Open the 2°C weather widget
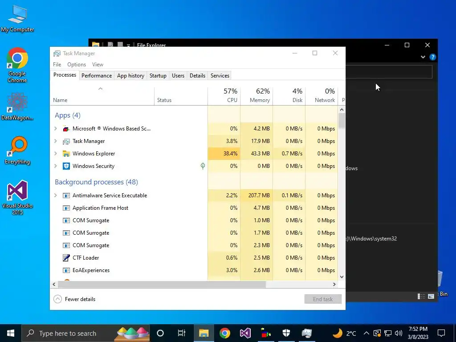The height and width of the screenshot is (342, 456). pyautogui.click(x=345, y=333)
